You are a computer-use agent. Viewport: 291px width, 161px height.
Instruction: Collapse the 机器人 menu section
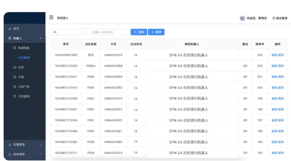point(41,39)
